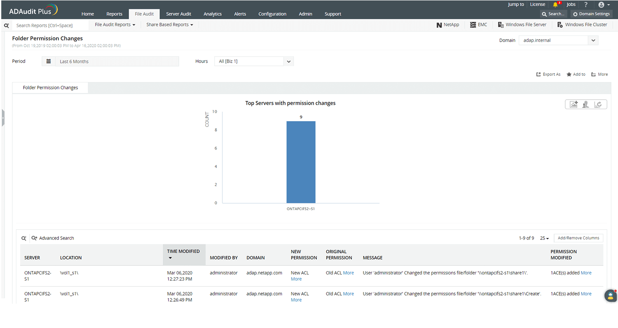Screen dimensions: 618x328
Task: Click the calendar icon next to Period
Action: point(49,61)
